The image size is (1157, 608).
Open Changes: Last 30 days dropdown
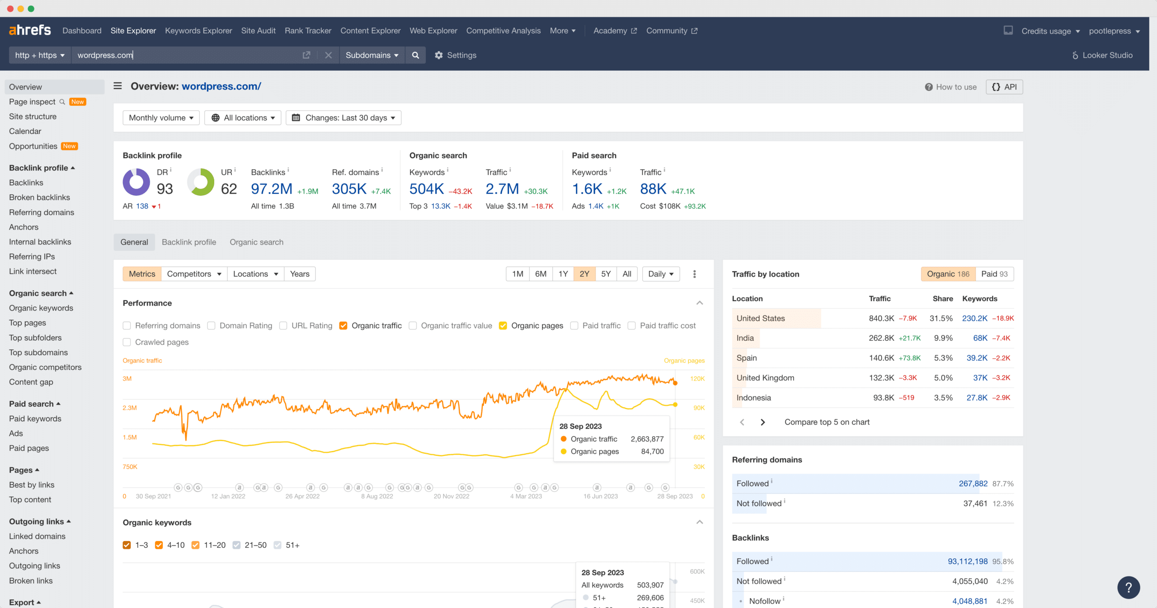343,118
